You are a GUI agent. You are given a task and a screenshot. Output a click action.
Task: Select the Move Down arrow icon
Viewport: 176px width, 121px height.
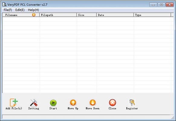(93, 103)
